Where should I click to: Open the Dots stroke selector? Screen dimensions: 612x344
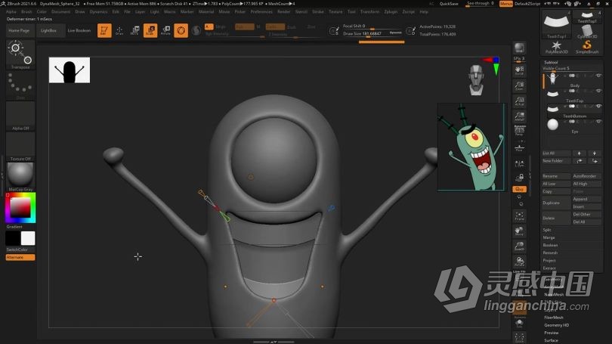[20, 85]
